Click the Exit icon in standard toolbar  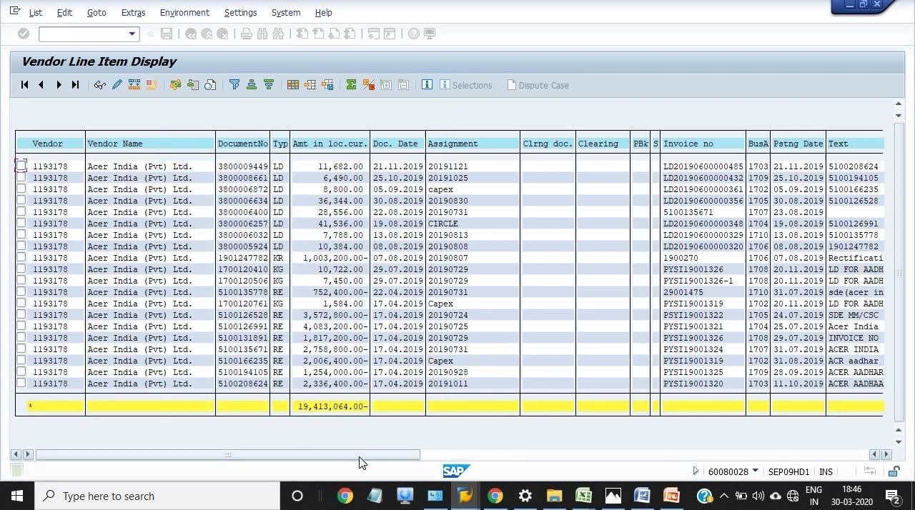click(x=207, y=34)
